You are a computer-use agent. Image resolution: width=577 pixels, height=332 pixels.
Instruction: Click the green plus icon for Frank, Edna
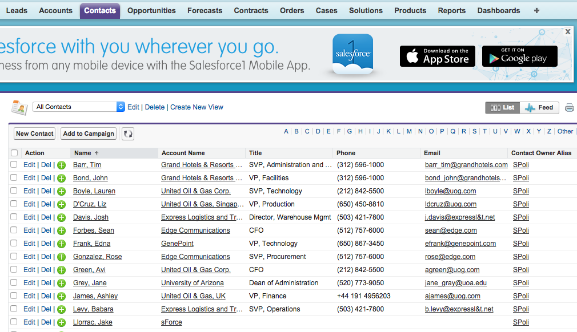click(62, 244)
